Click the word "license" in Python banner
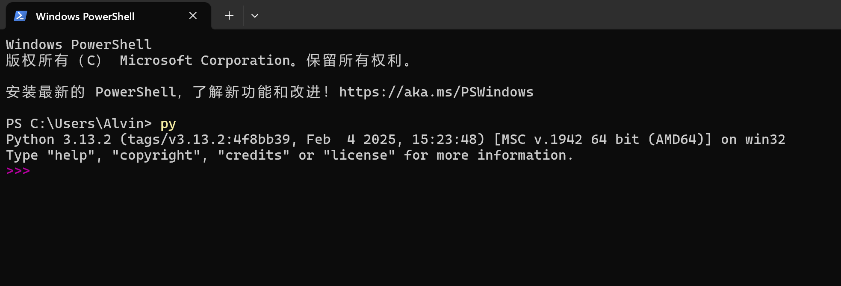Screen dimensions: 841x286 [359, 155]
